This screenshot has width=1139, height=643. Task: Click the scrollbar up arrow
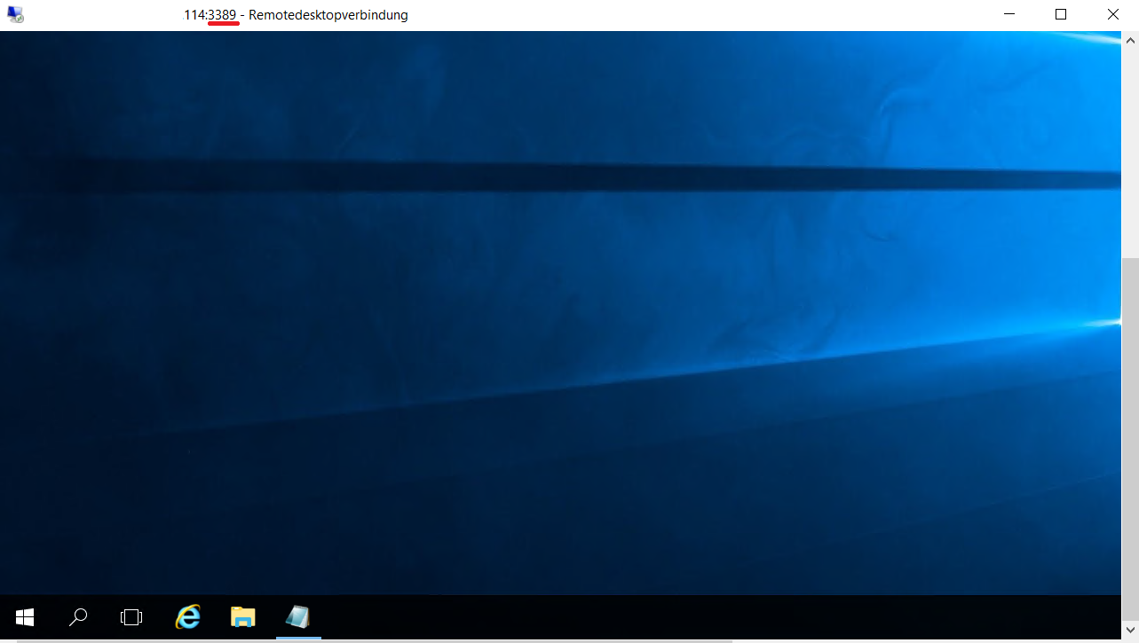tap(1129, 40)
